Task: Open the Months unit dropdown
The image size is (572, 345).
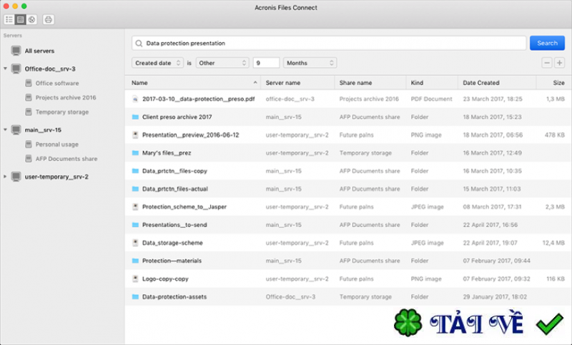Action: 310,63
